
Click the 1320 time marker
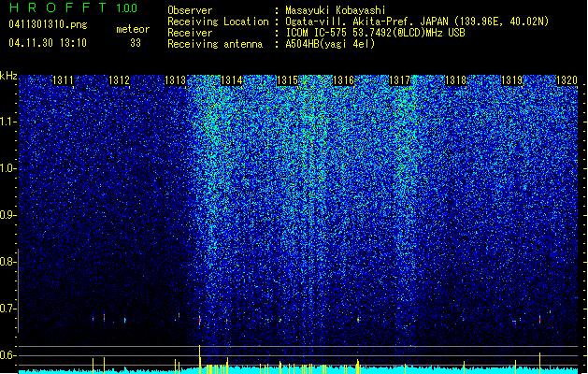566,80
